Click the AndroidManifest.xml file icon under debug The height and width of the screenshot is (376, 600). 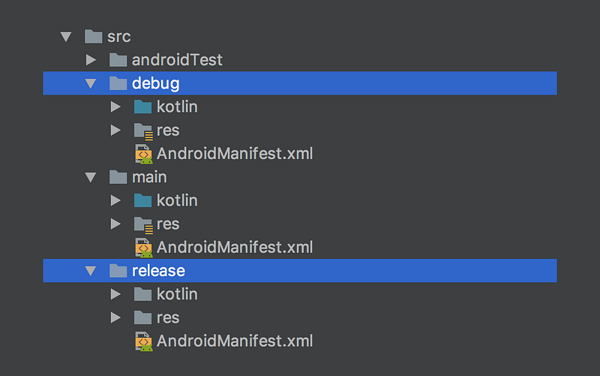[143, 154]
